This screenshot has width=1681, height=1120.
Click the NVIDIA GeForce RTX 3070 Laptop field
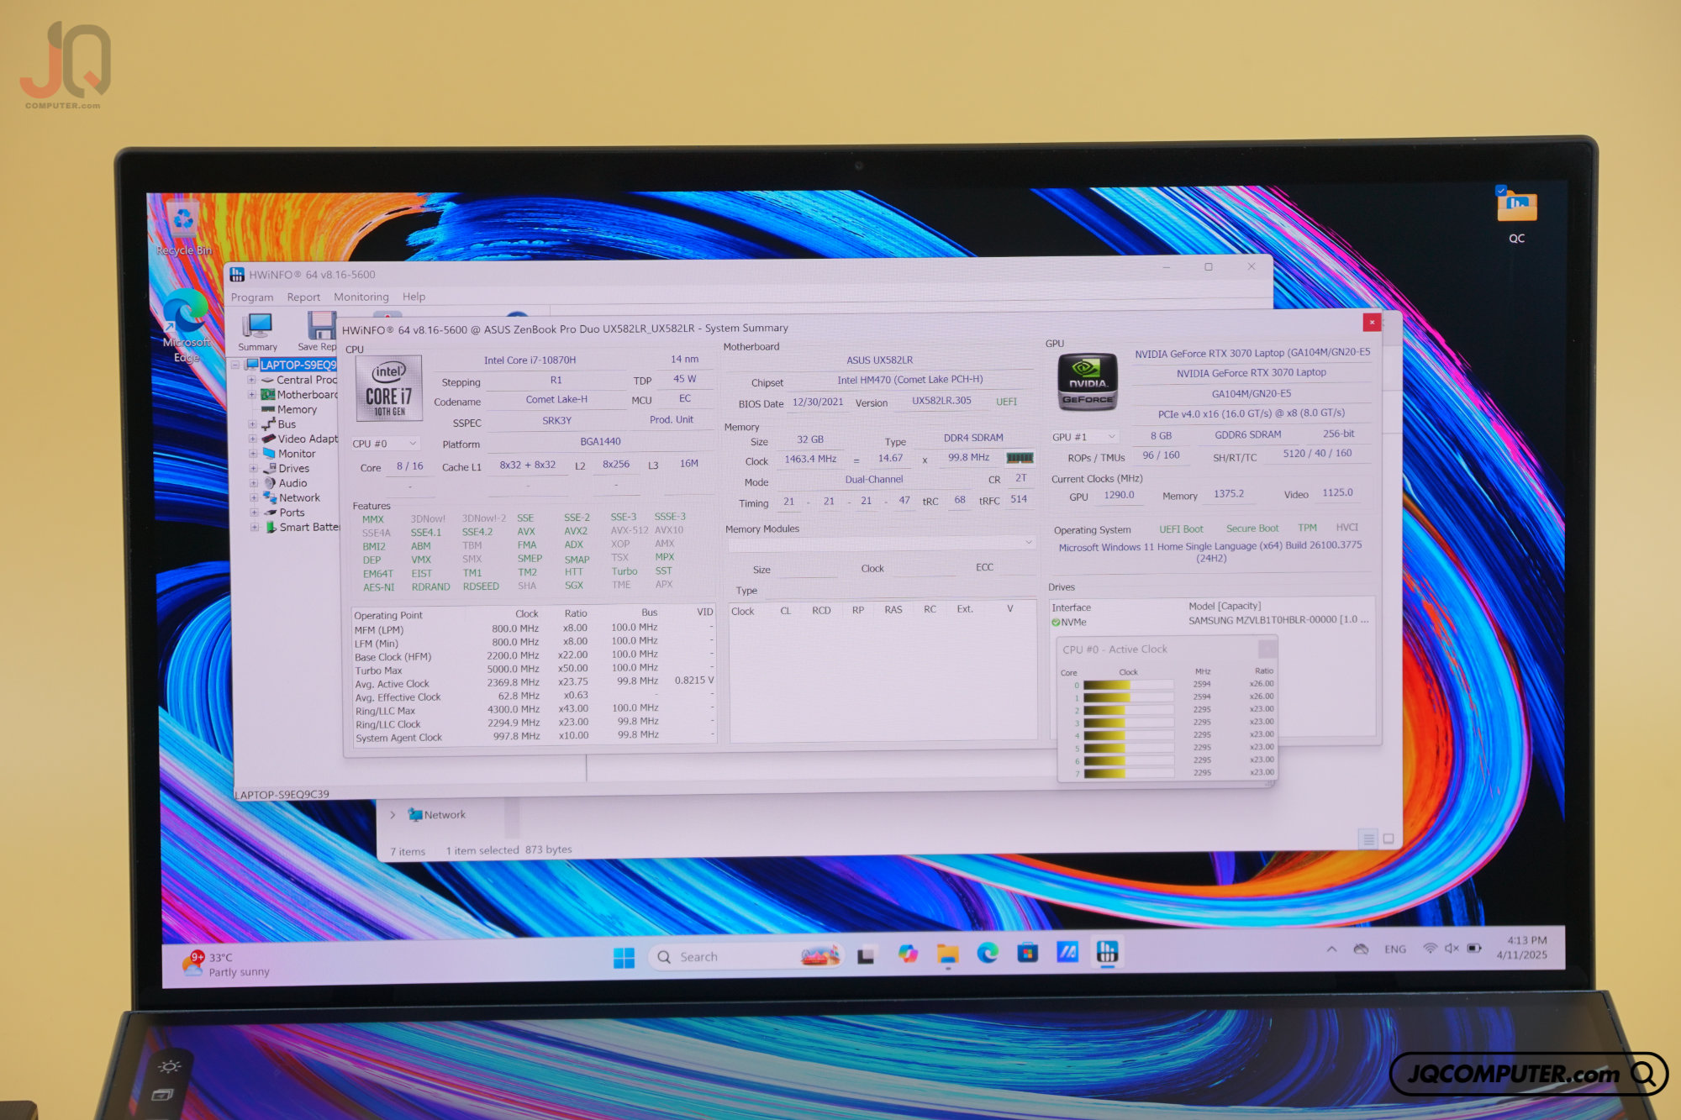coord(1251,373)
